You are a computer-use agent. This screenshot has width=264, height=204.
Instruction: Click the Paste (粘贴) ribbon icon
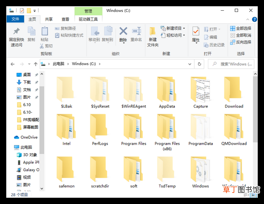pos(45,31)
